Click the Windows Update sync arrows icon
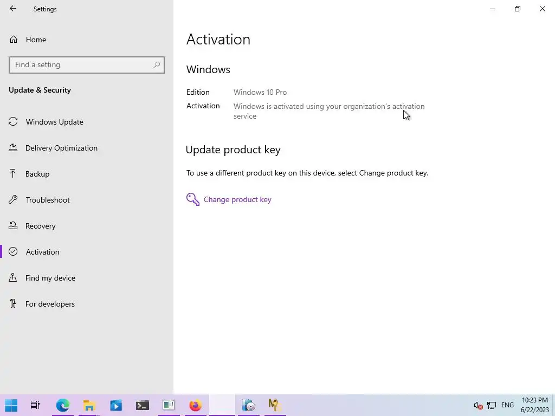Screen dimensions: 555x416 (x=13, y=122)
